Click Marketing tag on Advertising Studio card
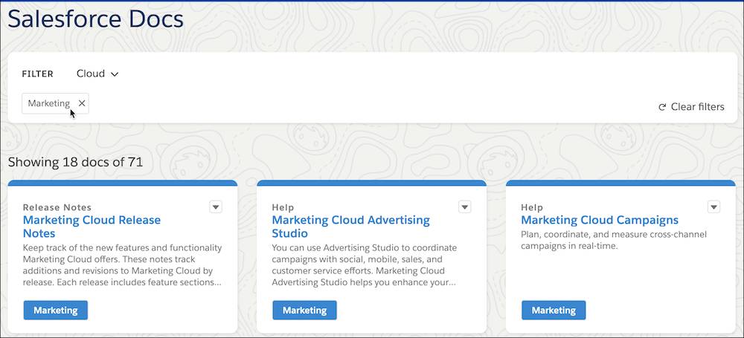744x338 pixels. (x=304, y=310)
